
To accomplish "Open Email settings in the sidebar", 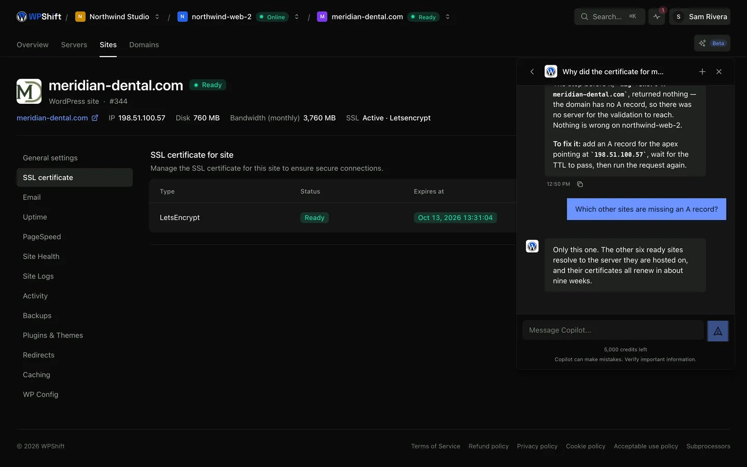I will [75, 197].
